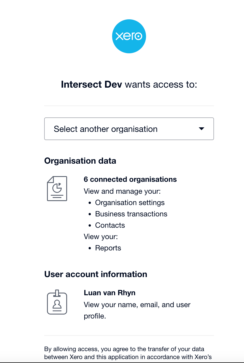Click the organisation data report icon

click(57, 189)
